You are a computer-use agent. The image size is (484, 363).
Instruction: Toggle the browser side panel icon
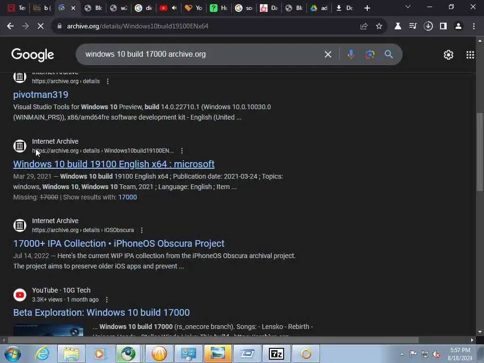(x=443, y=26)
